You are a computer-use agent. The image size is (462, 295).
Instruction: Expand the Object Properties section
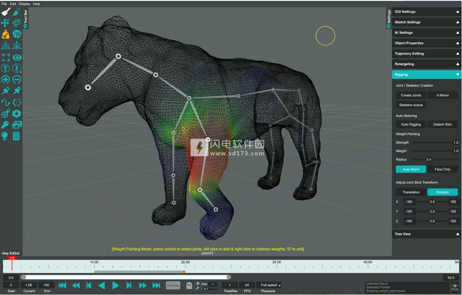(x=426, y=43)
